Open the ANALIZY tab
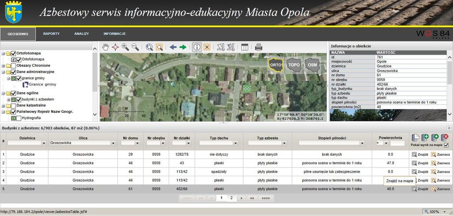The height and width of the screenshot is (216, 453). [81, 34]
